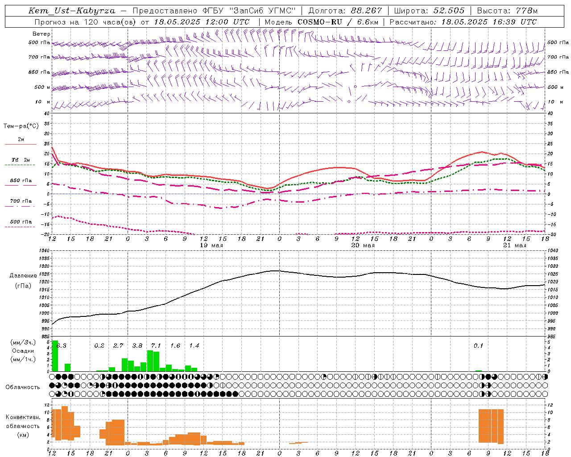Click the 0.1 precipitation total
Screen dimensions: 571x457
[x=478, y=345]
